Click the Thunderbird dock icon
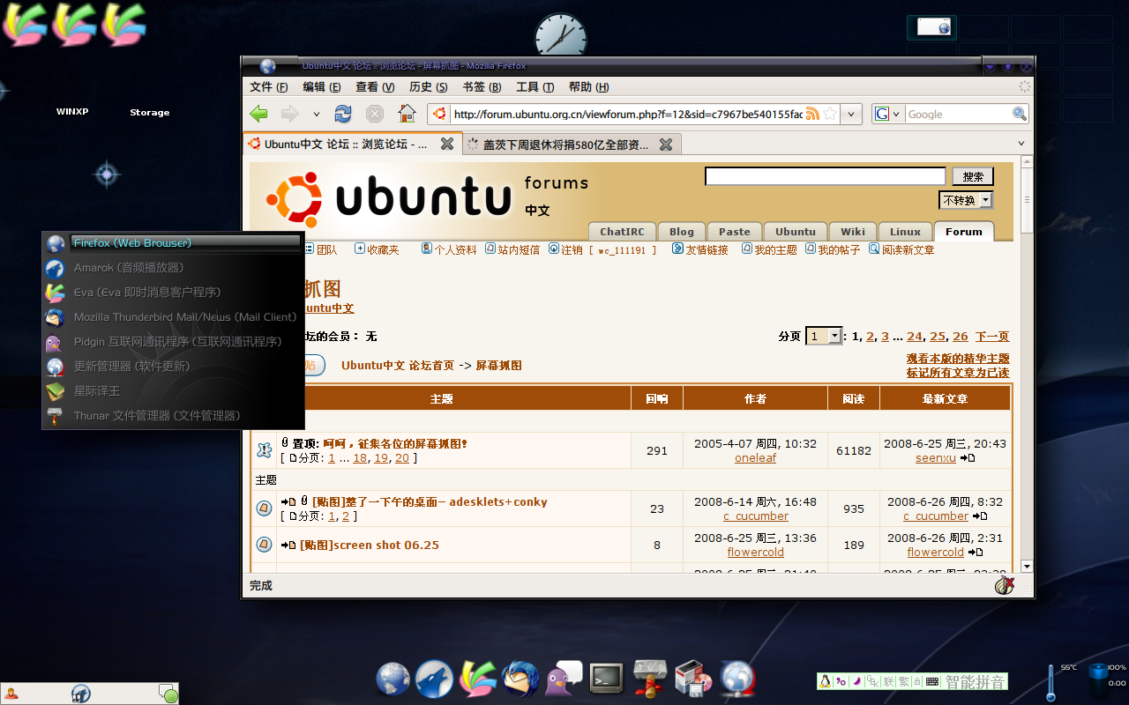The height and width of the screenshot is (705, 1129). (x=520, y=679)
